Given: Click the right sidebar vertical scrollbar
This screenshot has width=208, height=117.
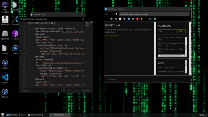Looking at the screenshot, I should tap(190, 48).
